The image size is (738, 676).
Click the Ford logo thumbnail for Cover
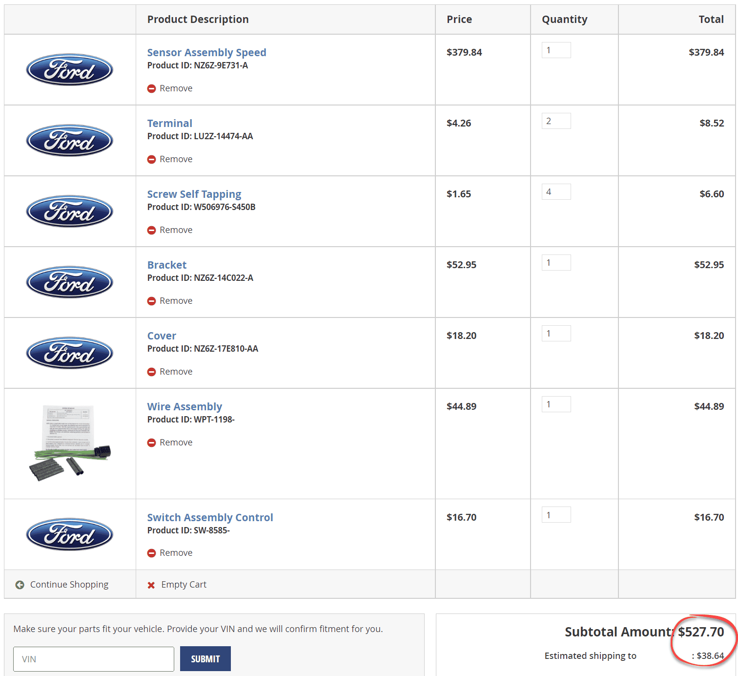click(x=70, y=353)
